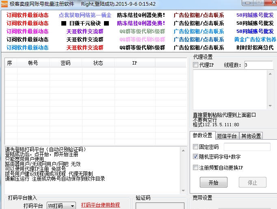Open the black 防冻结挂Q利器免费 link

pyautogui.click(x=141, y=15)
